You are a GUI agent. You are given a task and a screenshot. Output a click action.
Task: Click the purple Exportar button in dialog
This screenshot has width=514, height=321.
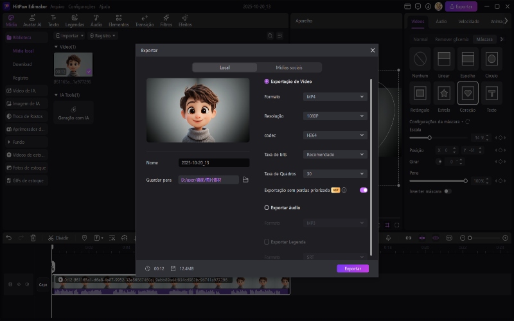click(x=353, y=268)
